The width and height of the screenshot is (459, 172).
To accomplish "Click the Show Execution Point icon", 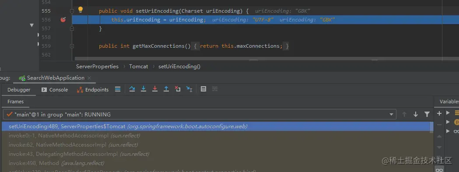I will coord(118,89).
